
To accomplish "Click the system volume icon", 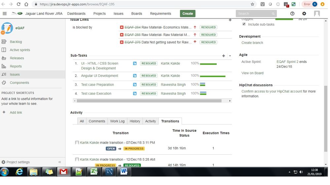I will (301, 172).
